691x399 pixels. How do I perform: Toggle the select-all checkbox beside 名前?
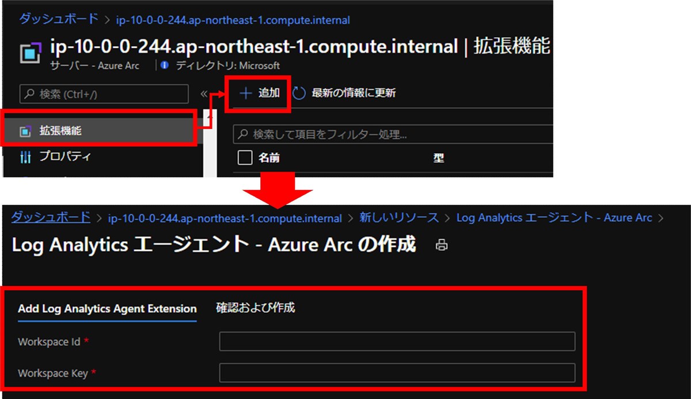pos(245,158)
